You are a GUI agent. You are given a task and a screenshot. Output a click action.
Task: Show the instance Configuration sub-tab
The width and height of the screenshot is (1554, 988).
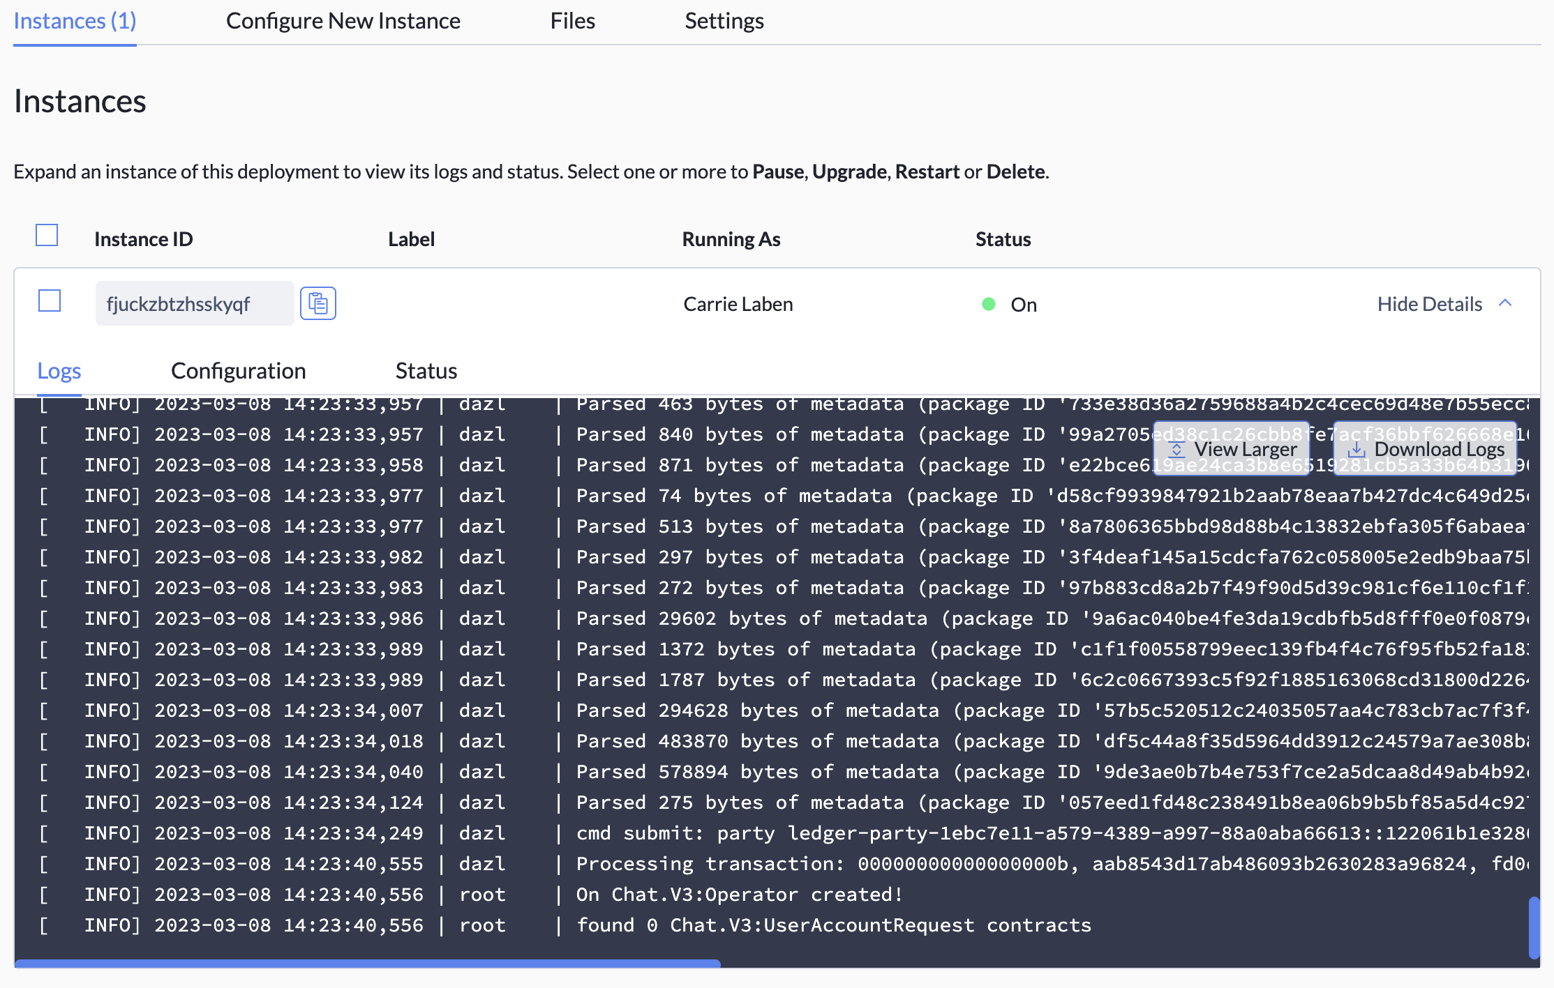pos(238,370)
